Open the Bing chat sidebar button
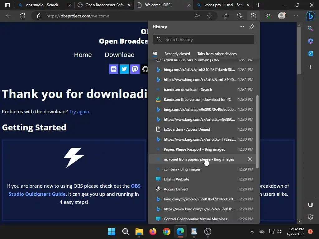The image size is (319, 239). (x=311, y=16)
